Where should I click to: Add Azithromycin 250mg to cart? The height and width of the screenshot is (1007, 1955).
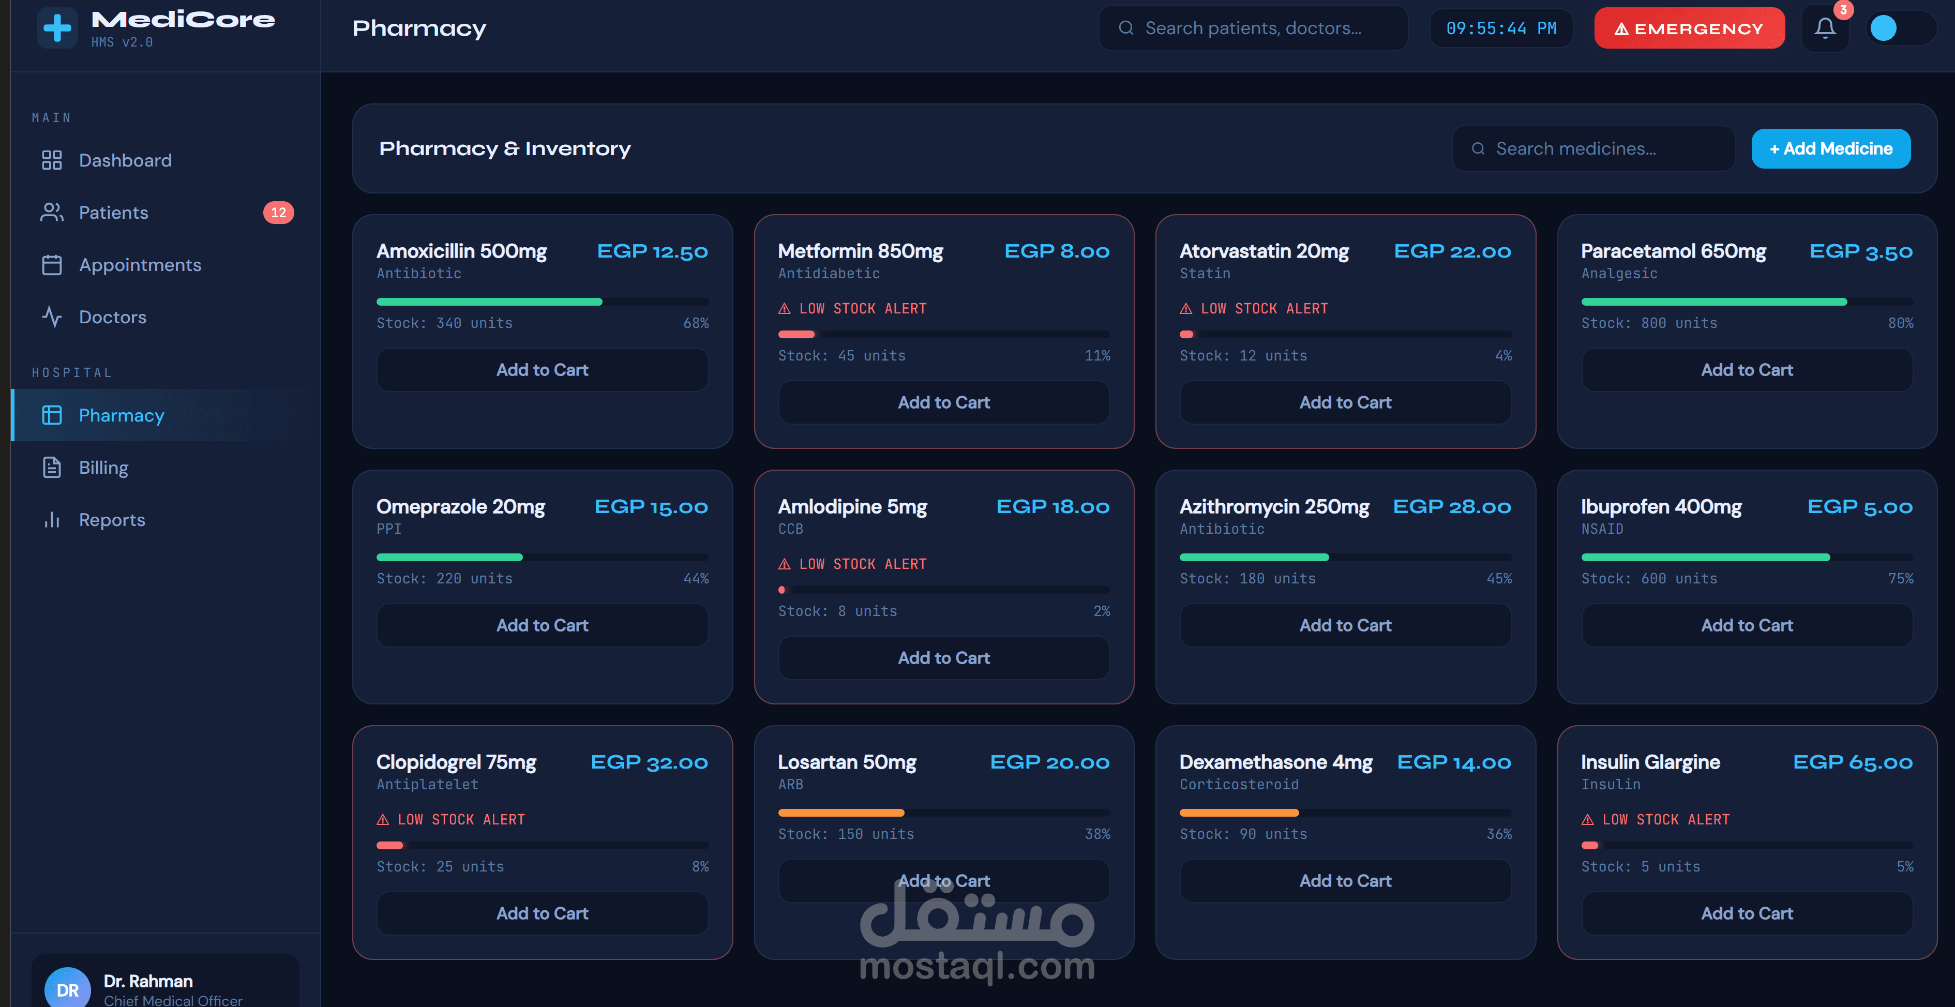1344,625
